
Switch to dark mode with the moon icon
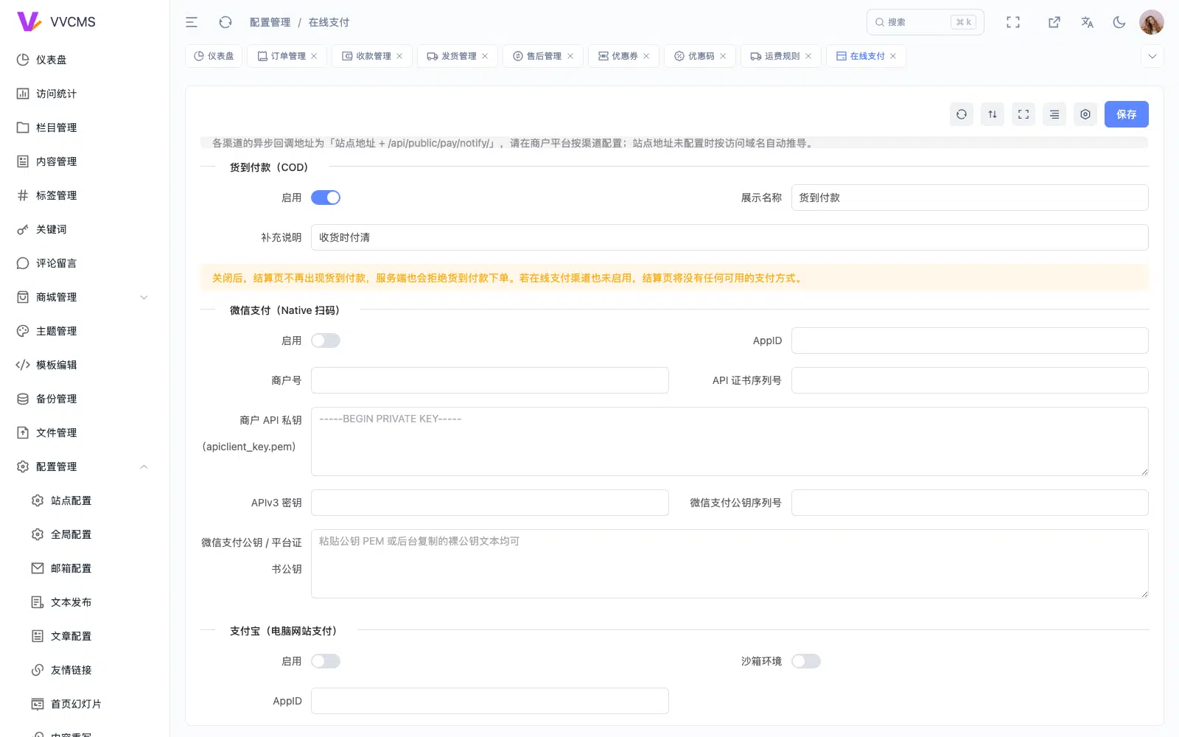click(1119, 22)
